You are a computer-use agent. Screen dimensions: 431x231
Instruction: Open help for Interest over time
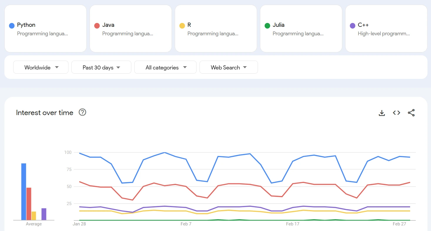tap(83, 112)
